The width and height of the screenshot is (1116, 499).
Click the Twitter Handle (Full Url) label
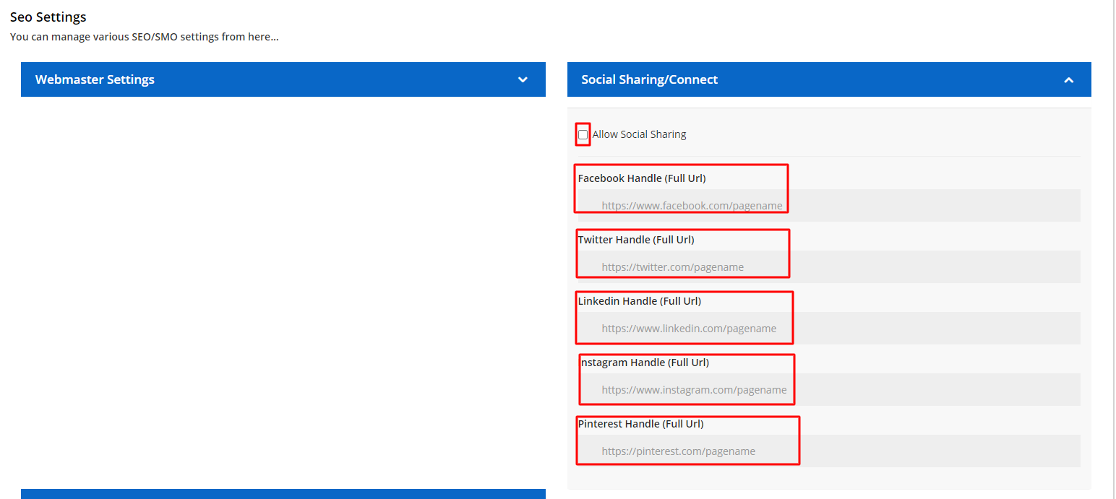tap(635, 240)
